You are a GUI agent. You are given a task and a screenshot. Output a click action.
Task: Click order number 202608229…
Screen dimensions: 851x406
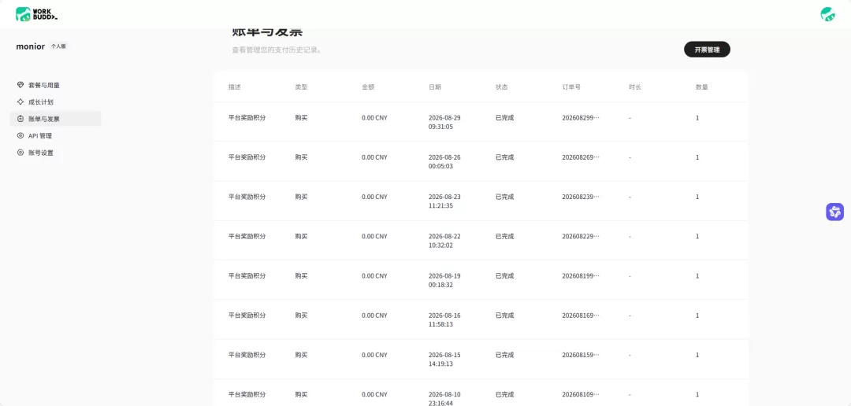[581, 236]
